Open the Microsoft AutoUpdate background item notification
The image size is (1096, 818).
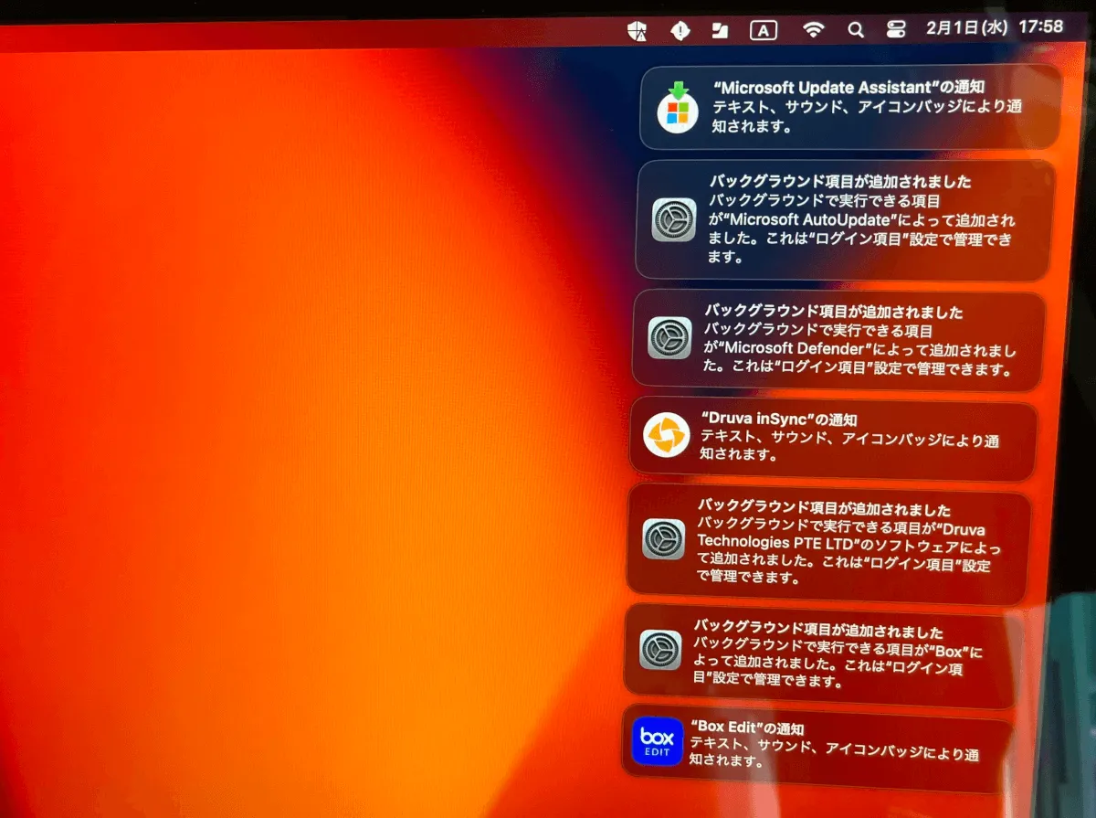(x=845, y=219)
